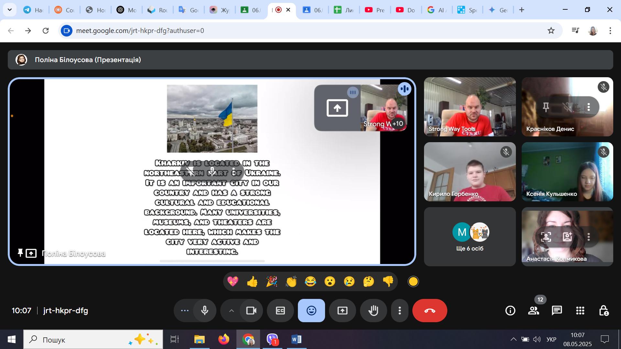Leave the call with red button
The height and width of the screenshot is (349, 621).
click(x=430, y=311)
